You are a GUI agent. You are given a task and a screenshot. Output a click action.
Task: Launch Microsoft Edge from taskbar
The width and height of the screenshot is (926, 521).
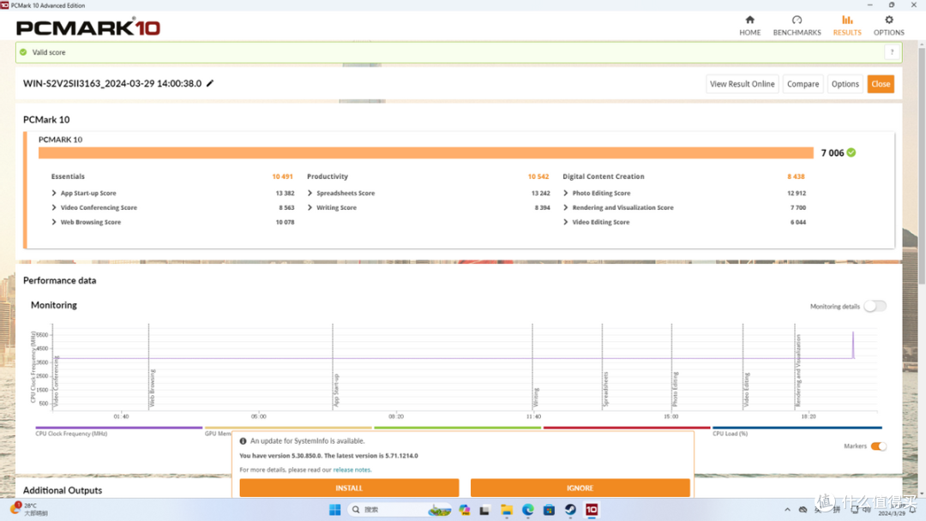(527, 510)
